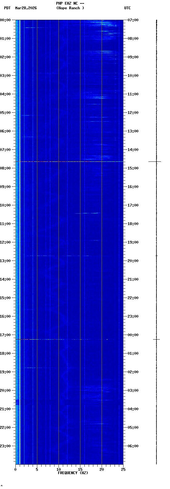Click the 20:00 UTC tick label
Image resolution: width=170 pixels, height=489 pixels.
133,261
